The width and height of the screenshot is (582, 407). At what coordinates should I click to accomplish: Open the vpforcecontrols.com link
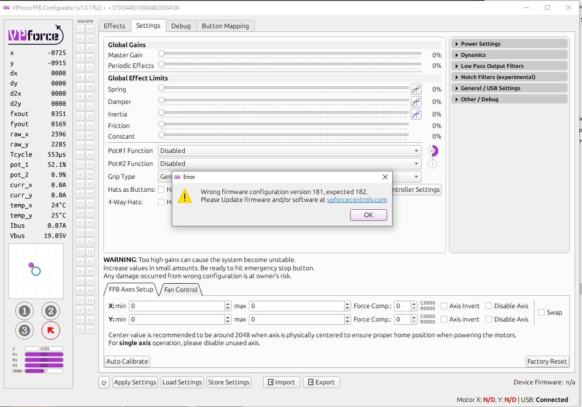click(x=357, y=200)
